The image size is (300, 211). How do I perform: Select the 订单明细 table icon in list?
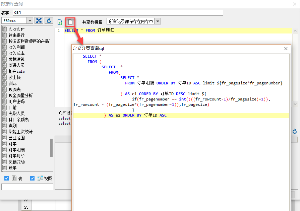(5, 150)
